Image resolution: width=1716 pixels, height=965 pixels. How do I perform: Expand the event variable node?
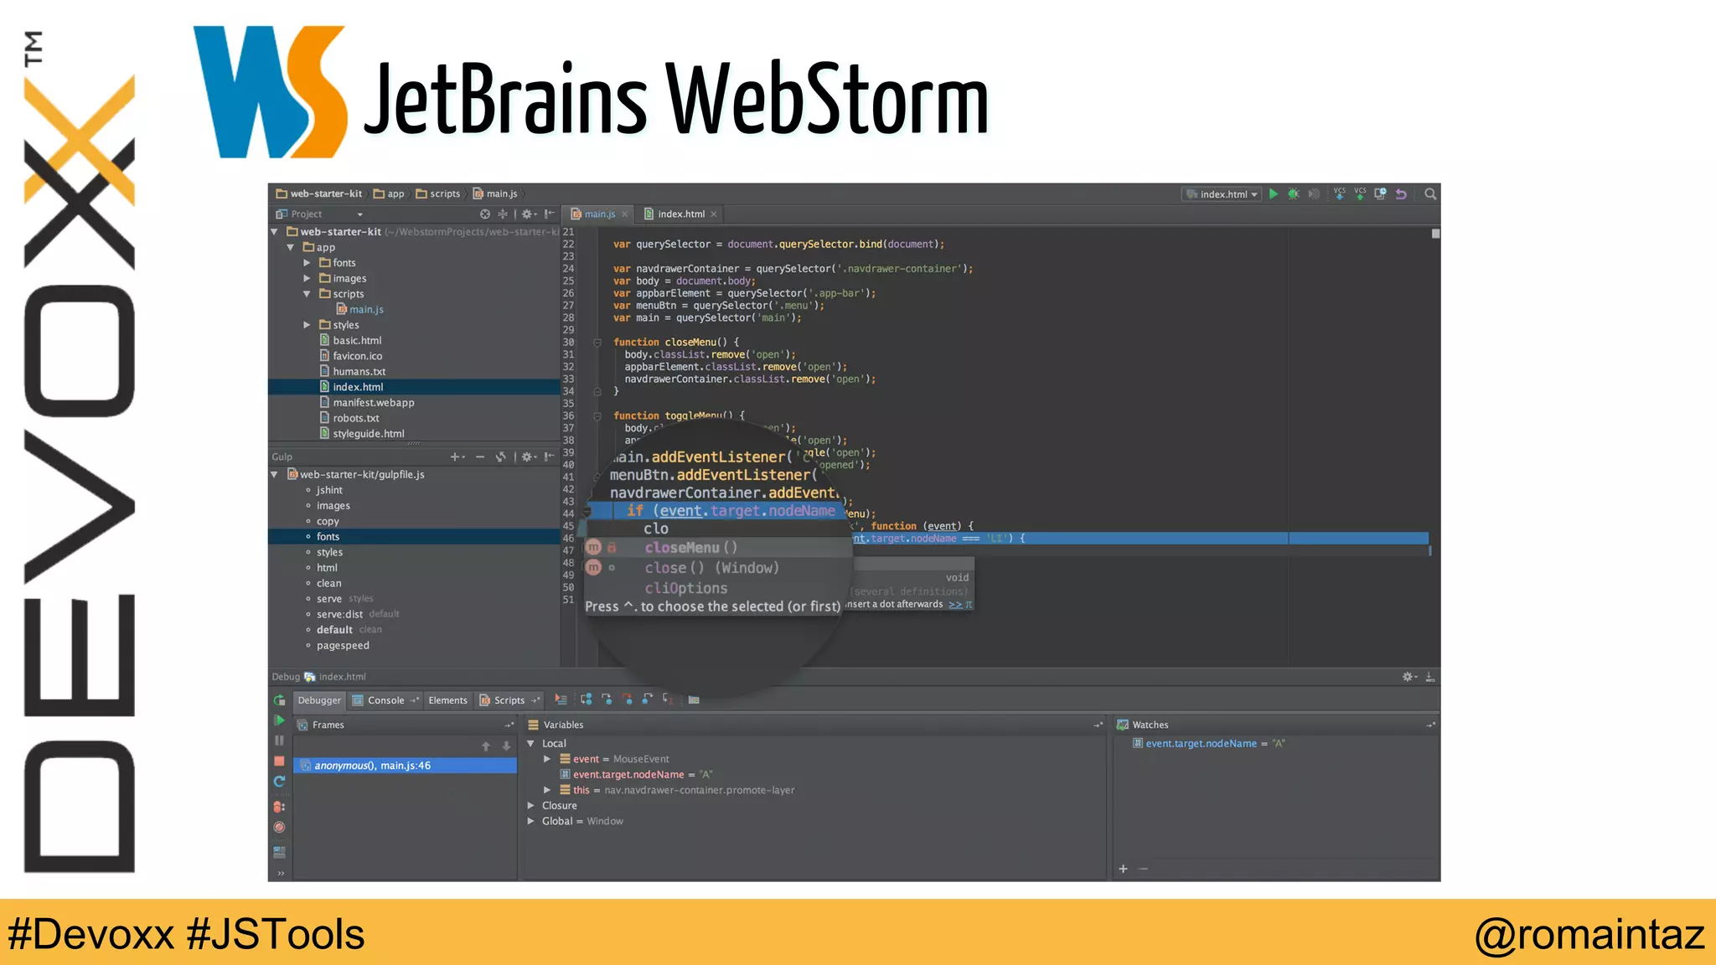547,759
